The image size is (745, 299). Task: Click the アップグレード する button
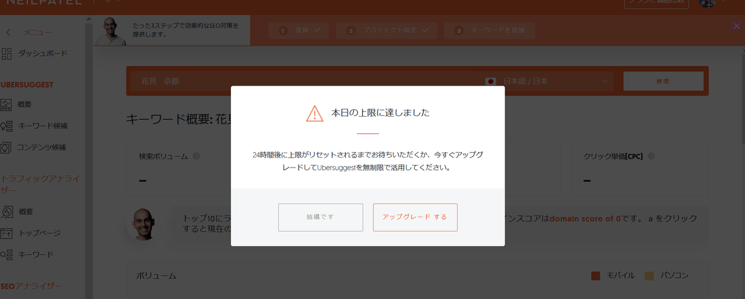pyautogui.click(x=415, y=217)
